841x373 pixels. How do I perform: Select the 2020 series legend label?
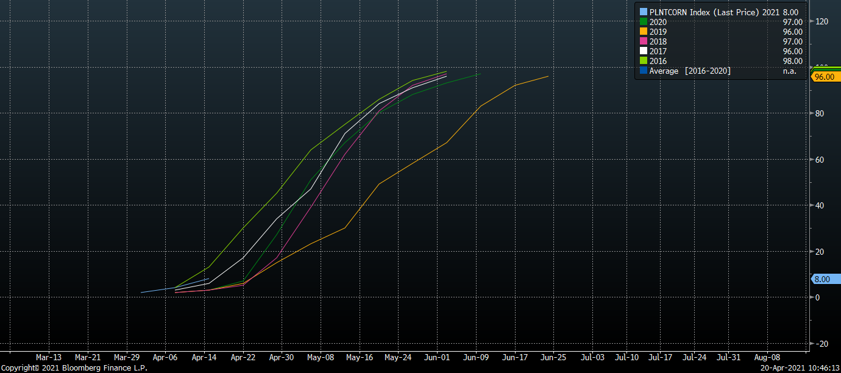pos(658,22)
